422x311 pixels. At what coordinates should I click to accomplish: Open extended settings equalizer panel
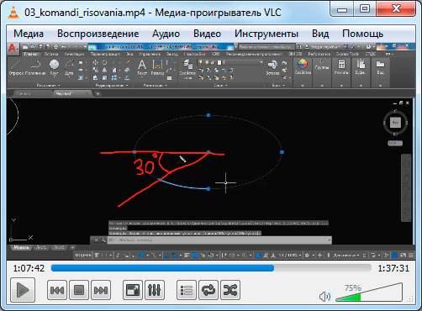coord(155,290)
